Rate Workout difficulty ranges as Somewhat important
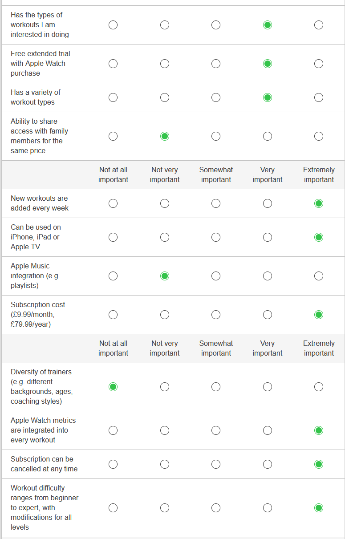This screenshot has width=345, height=539. point(216,508)
